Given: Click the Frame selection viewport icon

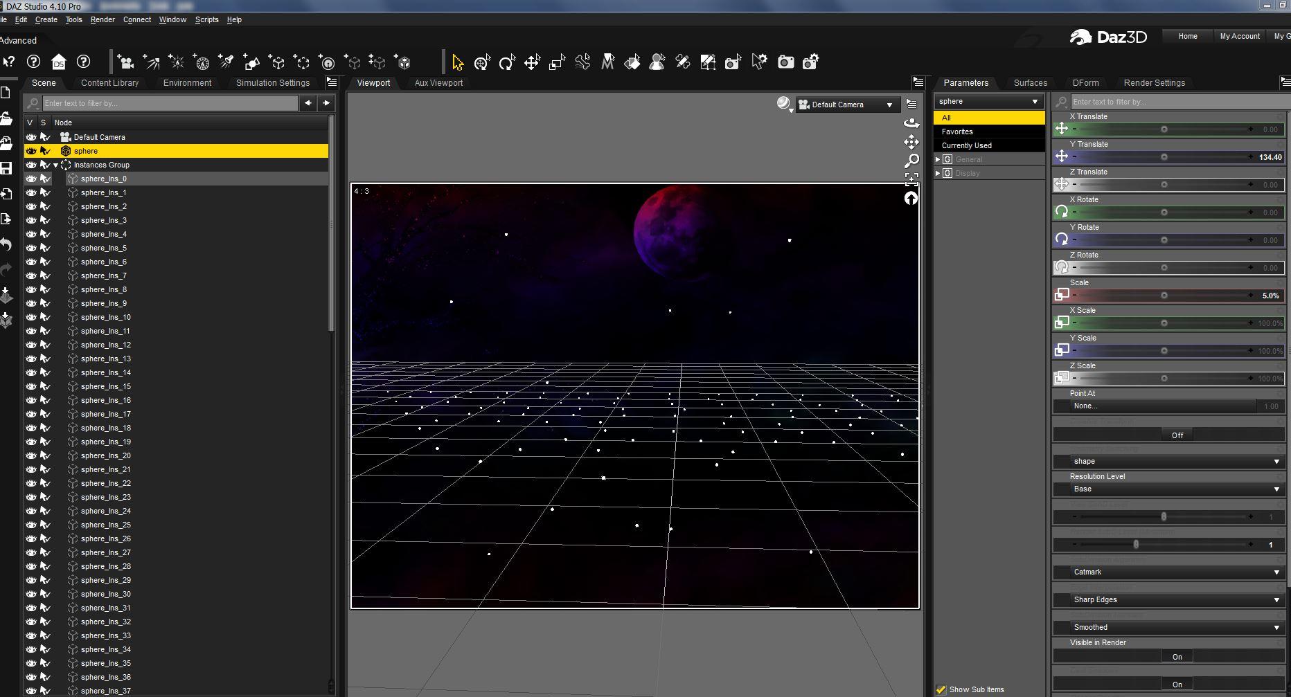Looking at the screenshot, I should click(911, 179).
